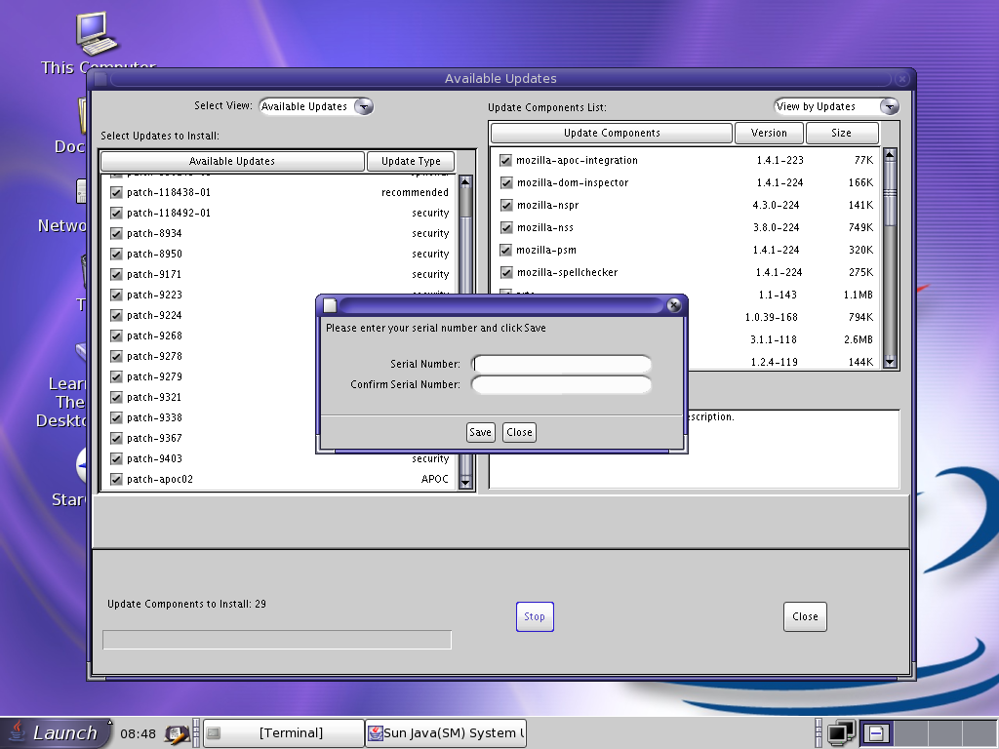Click components list scrollbar up arrow
999x749 pixels.
pyautogui.click(x=890, y=155)
